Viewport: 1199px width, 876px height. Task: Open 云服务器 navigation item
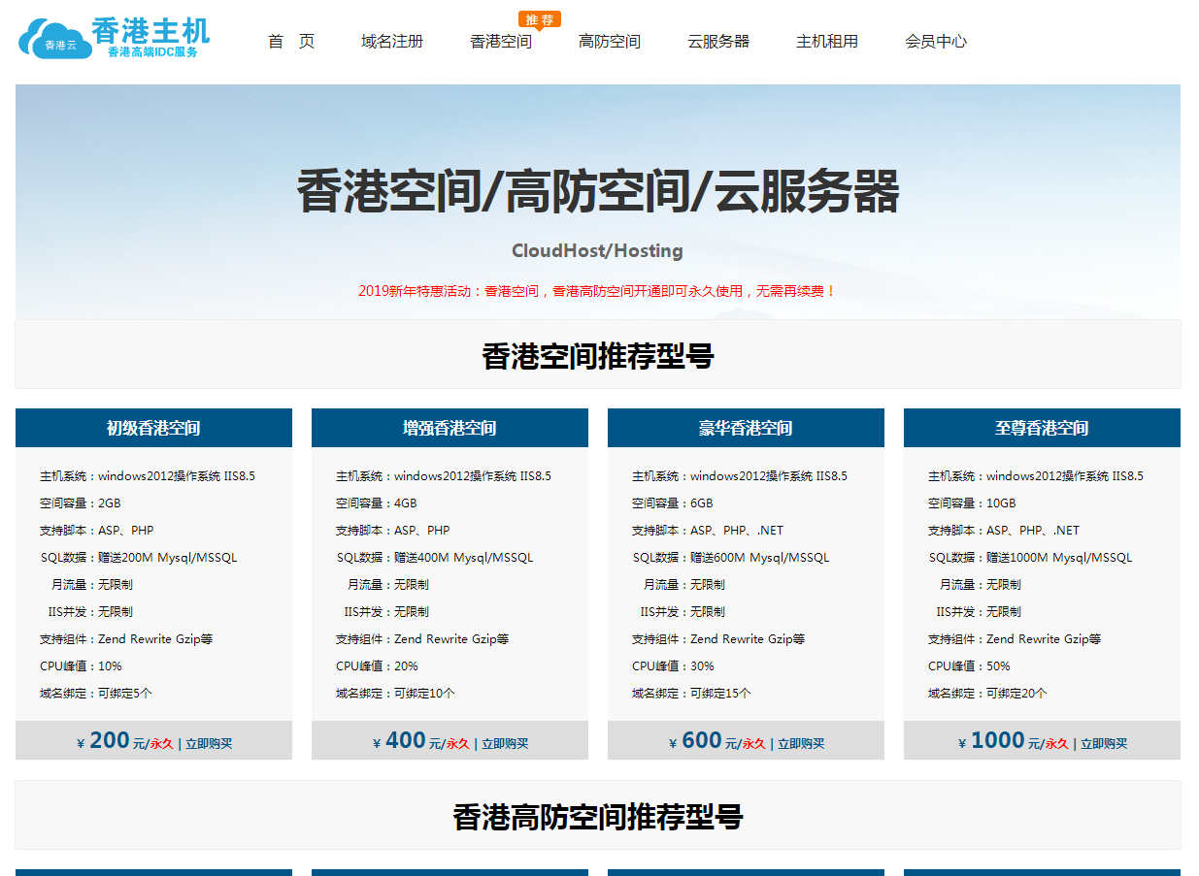718,42
